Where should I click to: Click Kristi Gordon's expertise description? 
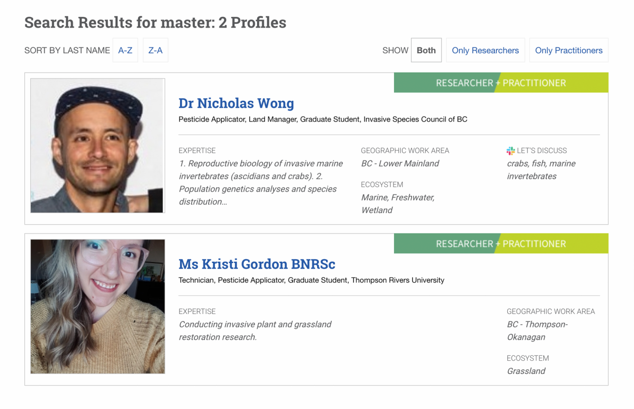click(x=255, y=331)
